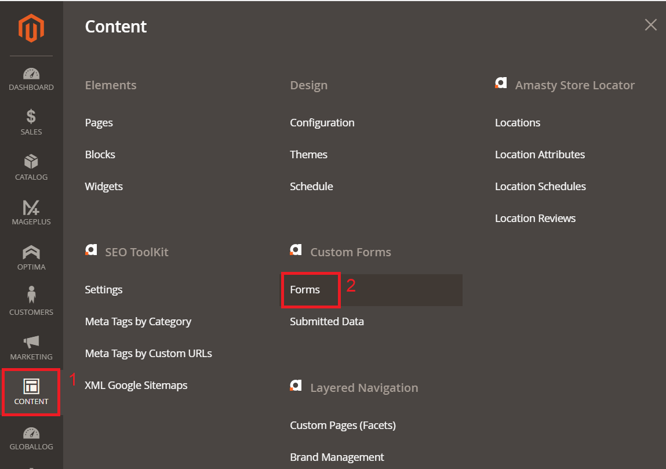
Task: Open Design Configuration
Action: coord(322,123)
